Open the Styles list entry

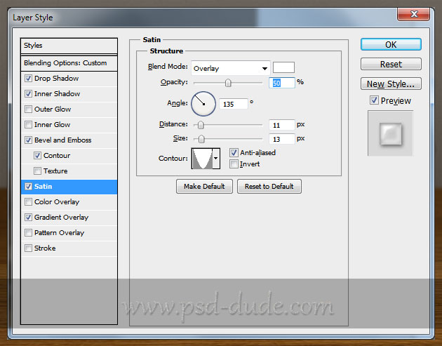(x=69, y=46)
